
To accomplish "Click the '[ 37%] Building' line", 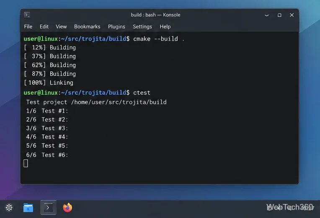I will point(50,56).
